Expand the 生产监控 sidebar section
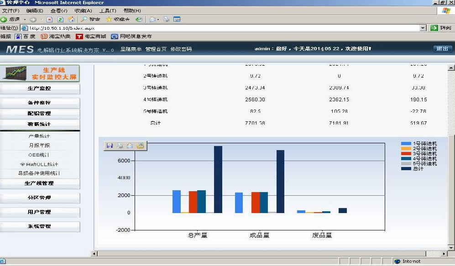This screenshot has height=266, width=455. tap(40, 89)
